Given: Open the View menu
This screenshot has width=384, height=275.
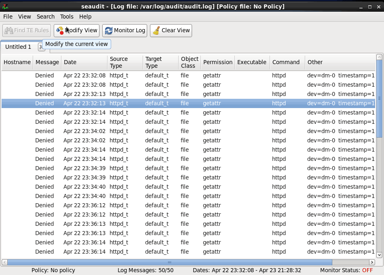Looking at the screenshot, I should point(25,17).
